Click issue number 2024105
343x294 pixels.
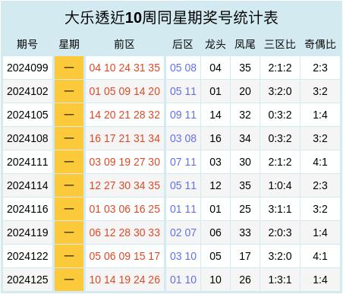click(27, 115)
